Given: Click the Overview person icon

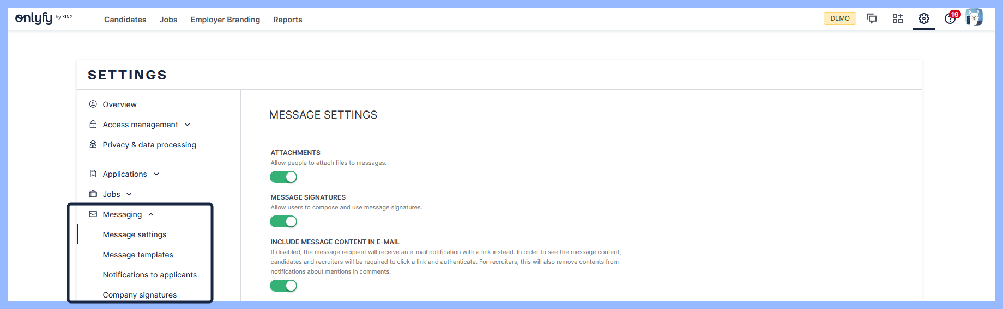Looking at the screenshot, I should (93, 104).
